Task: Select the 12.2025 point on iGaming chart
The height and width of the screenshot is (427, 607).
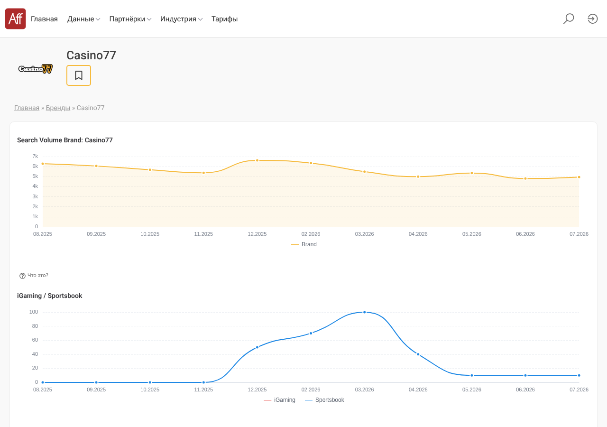Action: click(x=258, y=347)
